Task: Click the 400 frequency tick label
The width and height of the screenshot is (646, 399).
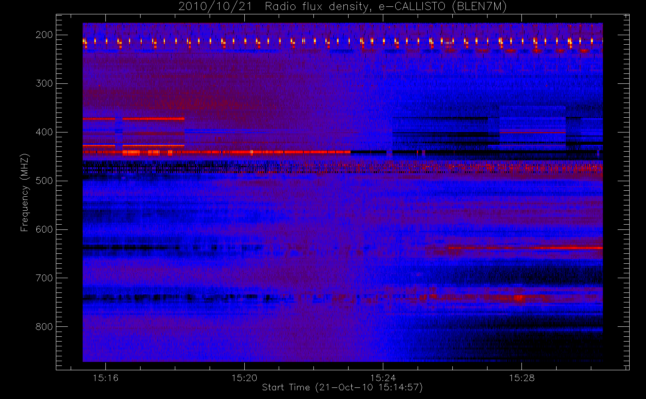Action: tap(44, 132)
